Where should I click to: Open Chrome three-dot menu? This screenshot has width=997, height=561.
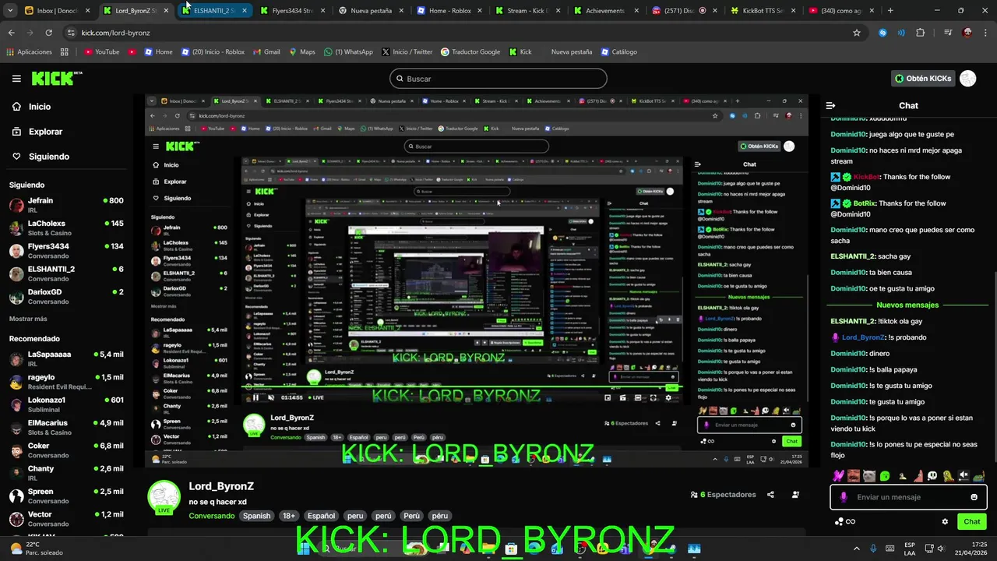(987, 33)
